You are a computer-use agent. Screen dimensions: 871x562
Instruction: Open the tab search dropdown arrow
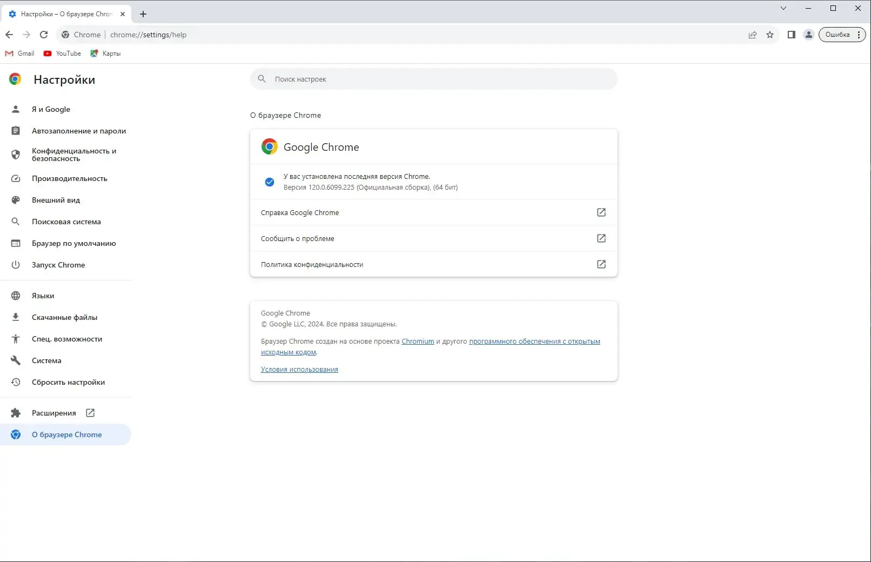pos(783,8)
